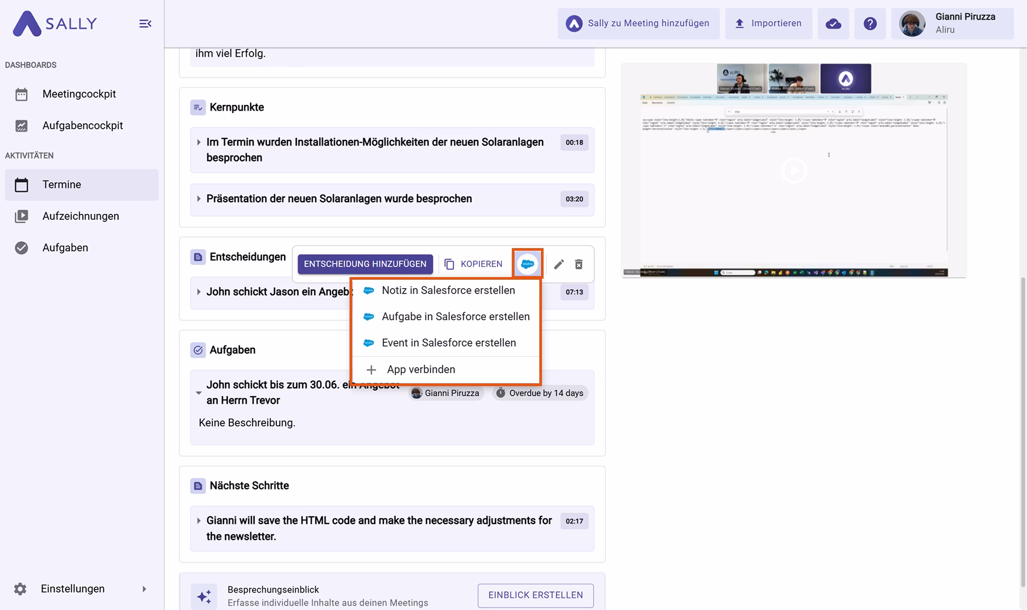Click the Einstellungen gear icon
1027x610 pixels.
pos(20,589)
